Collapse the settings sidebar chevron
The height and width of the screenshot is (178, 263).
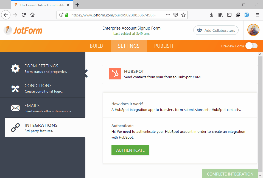coord(86,74)
